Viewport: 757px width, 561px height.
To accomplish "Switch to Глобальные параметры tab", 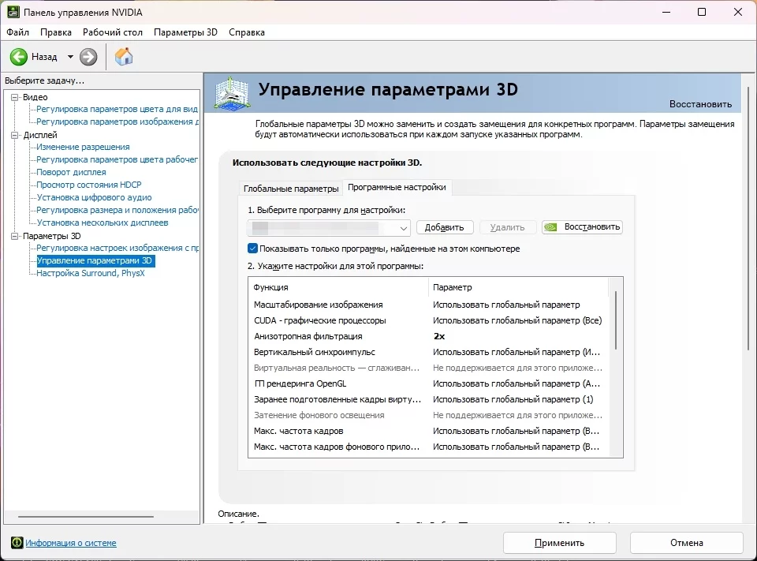I will pyautogui.click(x=291, y=189).
